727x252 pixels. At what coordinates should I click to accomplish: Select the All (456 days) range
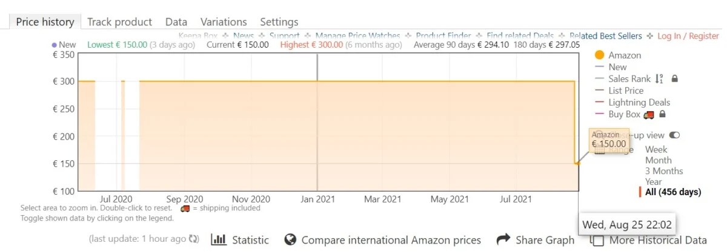click(673, 192)
